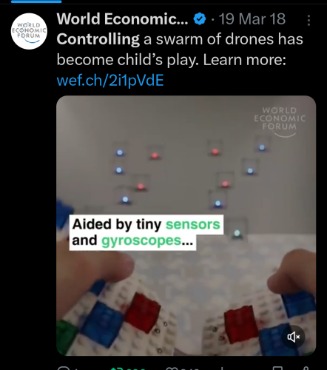Image resolution: width=327 pixels, height=370 pixels.
Task: Open the tweet's '19 Mar 18' timestamp
Action: [x=252, y=18]
